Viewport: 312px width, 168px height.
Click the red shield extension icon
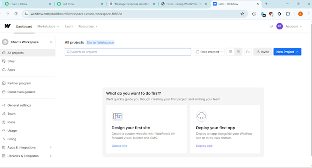click(x=271, y=14)
